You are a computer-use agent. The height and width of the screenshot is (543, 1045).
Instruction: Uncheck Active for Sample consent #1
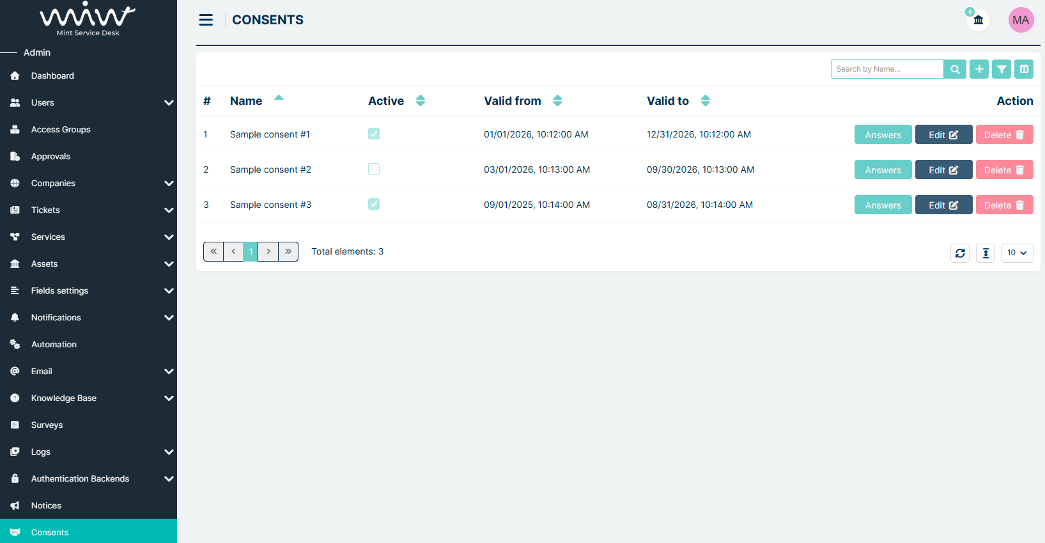point(374,134)
